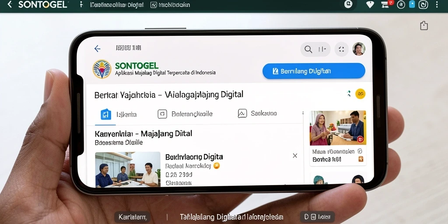Tap the four-dot grid button on phone
The image size is (448, 224).
point(341,49)
